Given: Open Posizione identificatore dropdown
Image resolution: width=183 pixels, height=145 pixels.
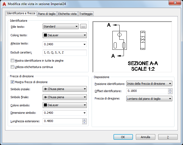Looking at the screenshot, I should click(149, 84).
